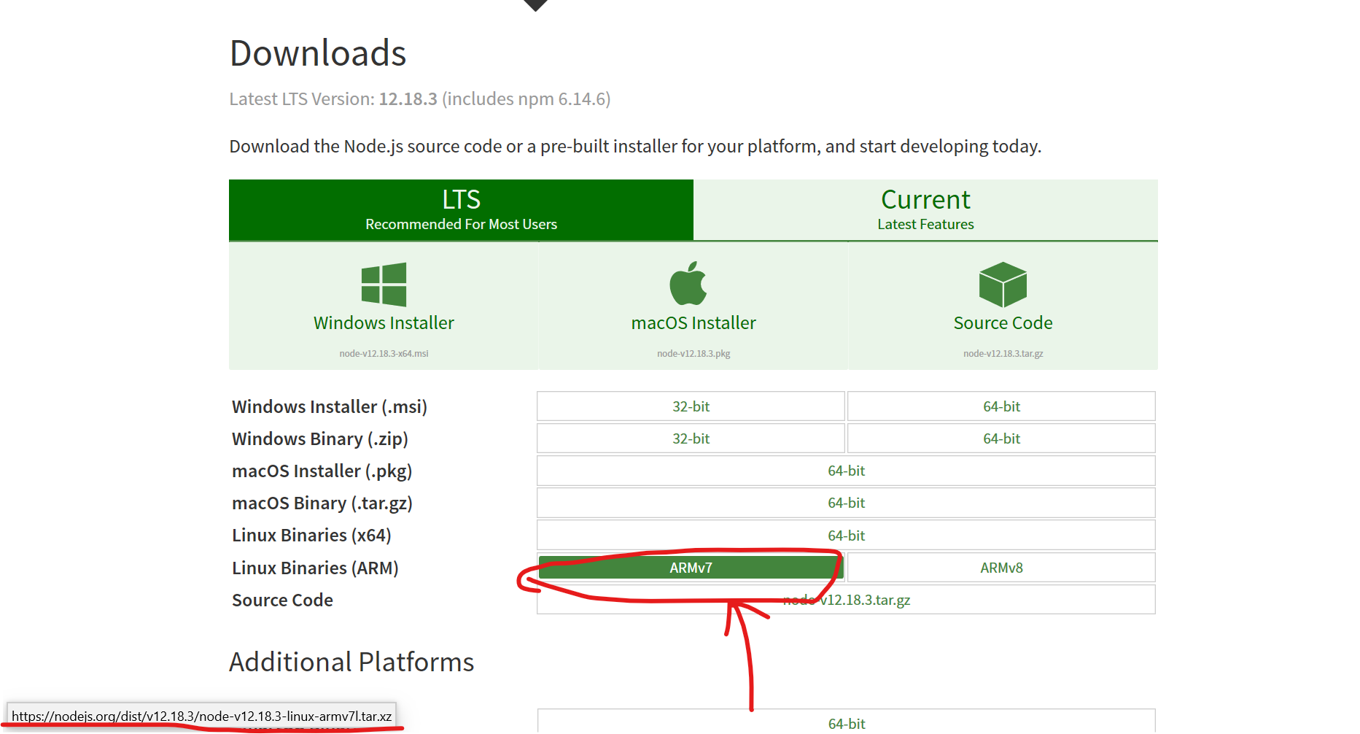This screenshot has height=734, width=1360.
Task: Click the 64-bit button under Additional Platforms
Action: point(846,722)
